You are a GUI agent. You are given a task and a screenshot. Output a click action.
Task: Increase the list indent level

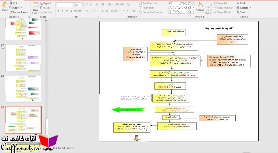tap(122, 5)
